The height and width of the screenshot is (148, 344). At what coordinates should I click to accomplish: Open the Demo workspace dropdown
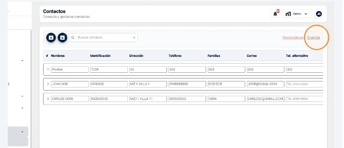(x=297, y=14)
